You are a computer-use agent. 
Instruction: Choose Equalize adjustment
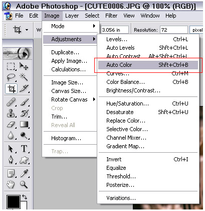(148, 168)
